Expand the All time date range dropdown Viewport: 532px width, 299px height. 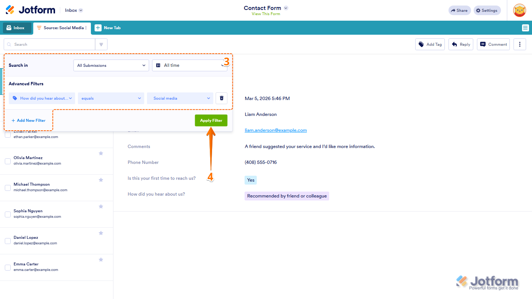point(190,65)
